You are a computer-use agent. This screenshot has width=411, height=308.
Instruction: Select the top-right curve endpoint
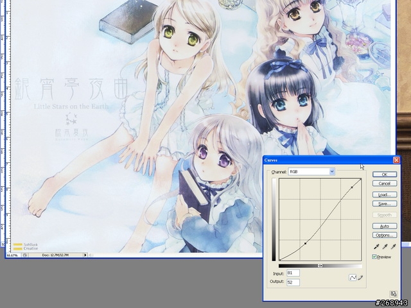tap(361, 180)
